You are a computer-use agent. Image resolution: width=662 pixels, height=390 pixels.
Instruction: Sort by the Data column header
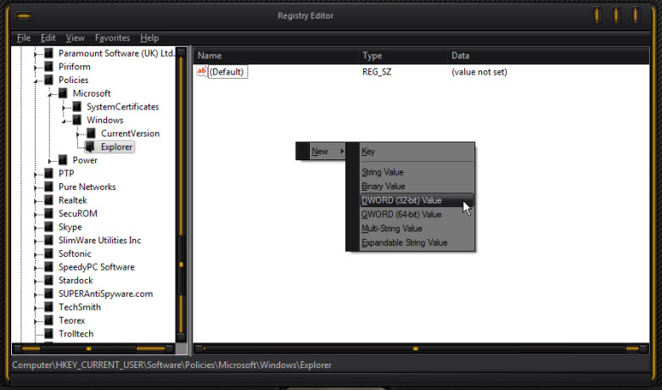point(548,56)
